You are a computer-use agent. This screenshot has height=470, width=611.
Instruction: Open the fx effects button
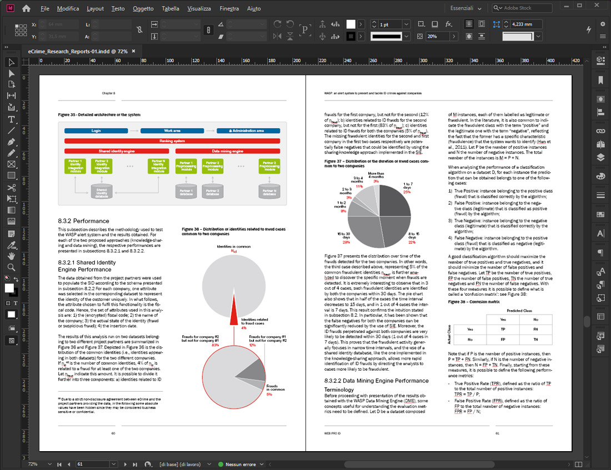449,24
